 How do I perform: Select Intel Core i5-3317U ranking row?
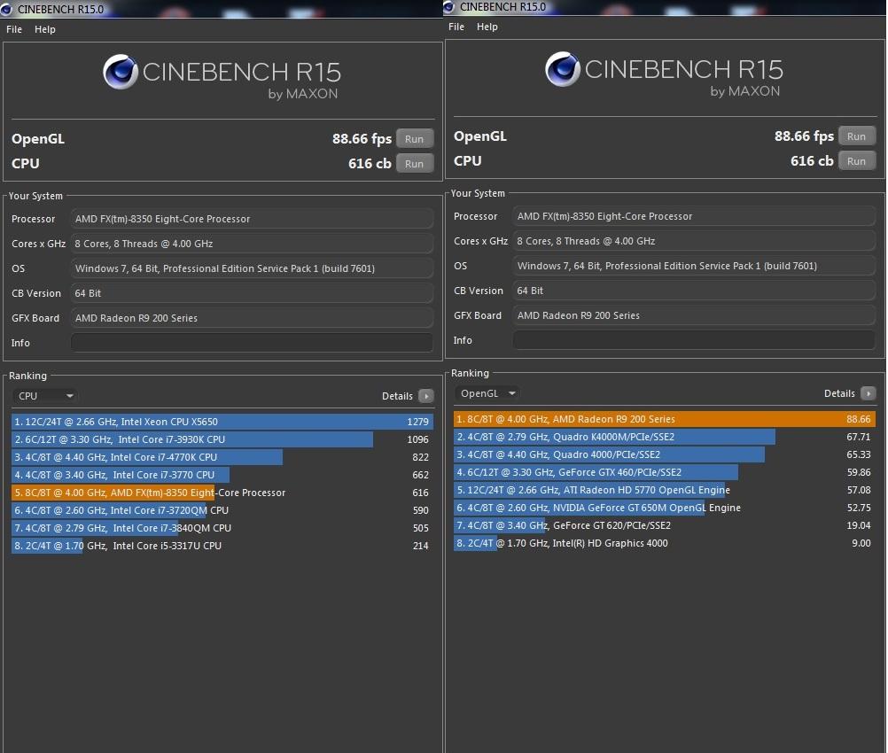222,546
